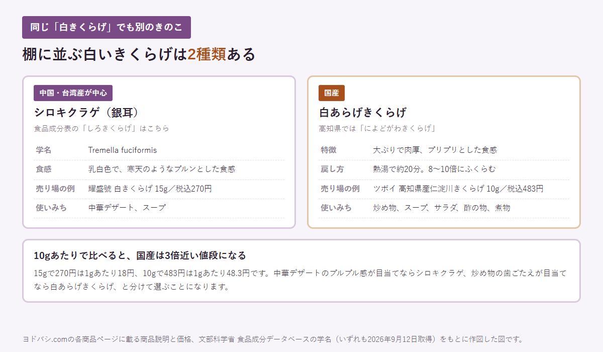Click the value ツボイ 高知県産仁淀川きくらげ 10g／税込483円

click(x=458, y=189)
